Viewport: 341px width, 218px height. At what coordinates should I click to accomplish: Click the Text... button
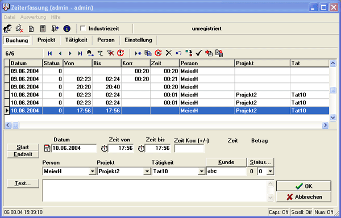tap(23, 183)
